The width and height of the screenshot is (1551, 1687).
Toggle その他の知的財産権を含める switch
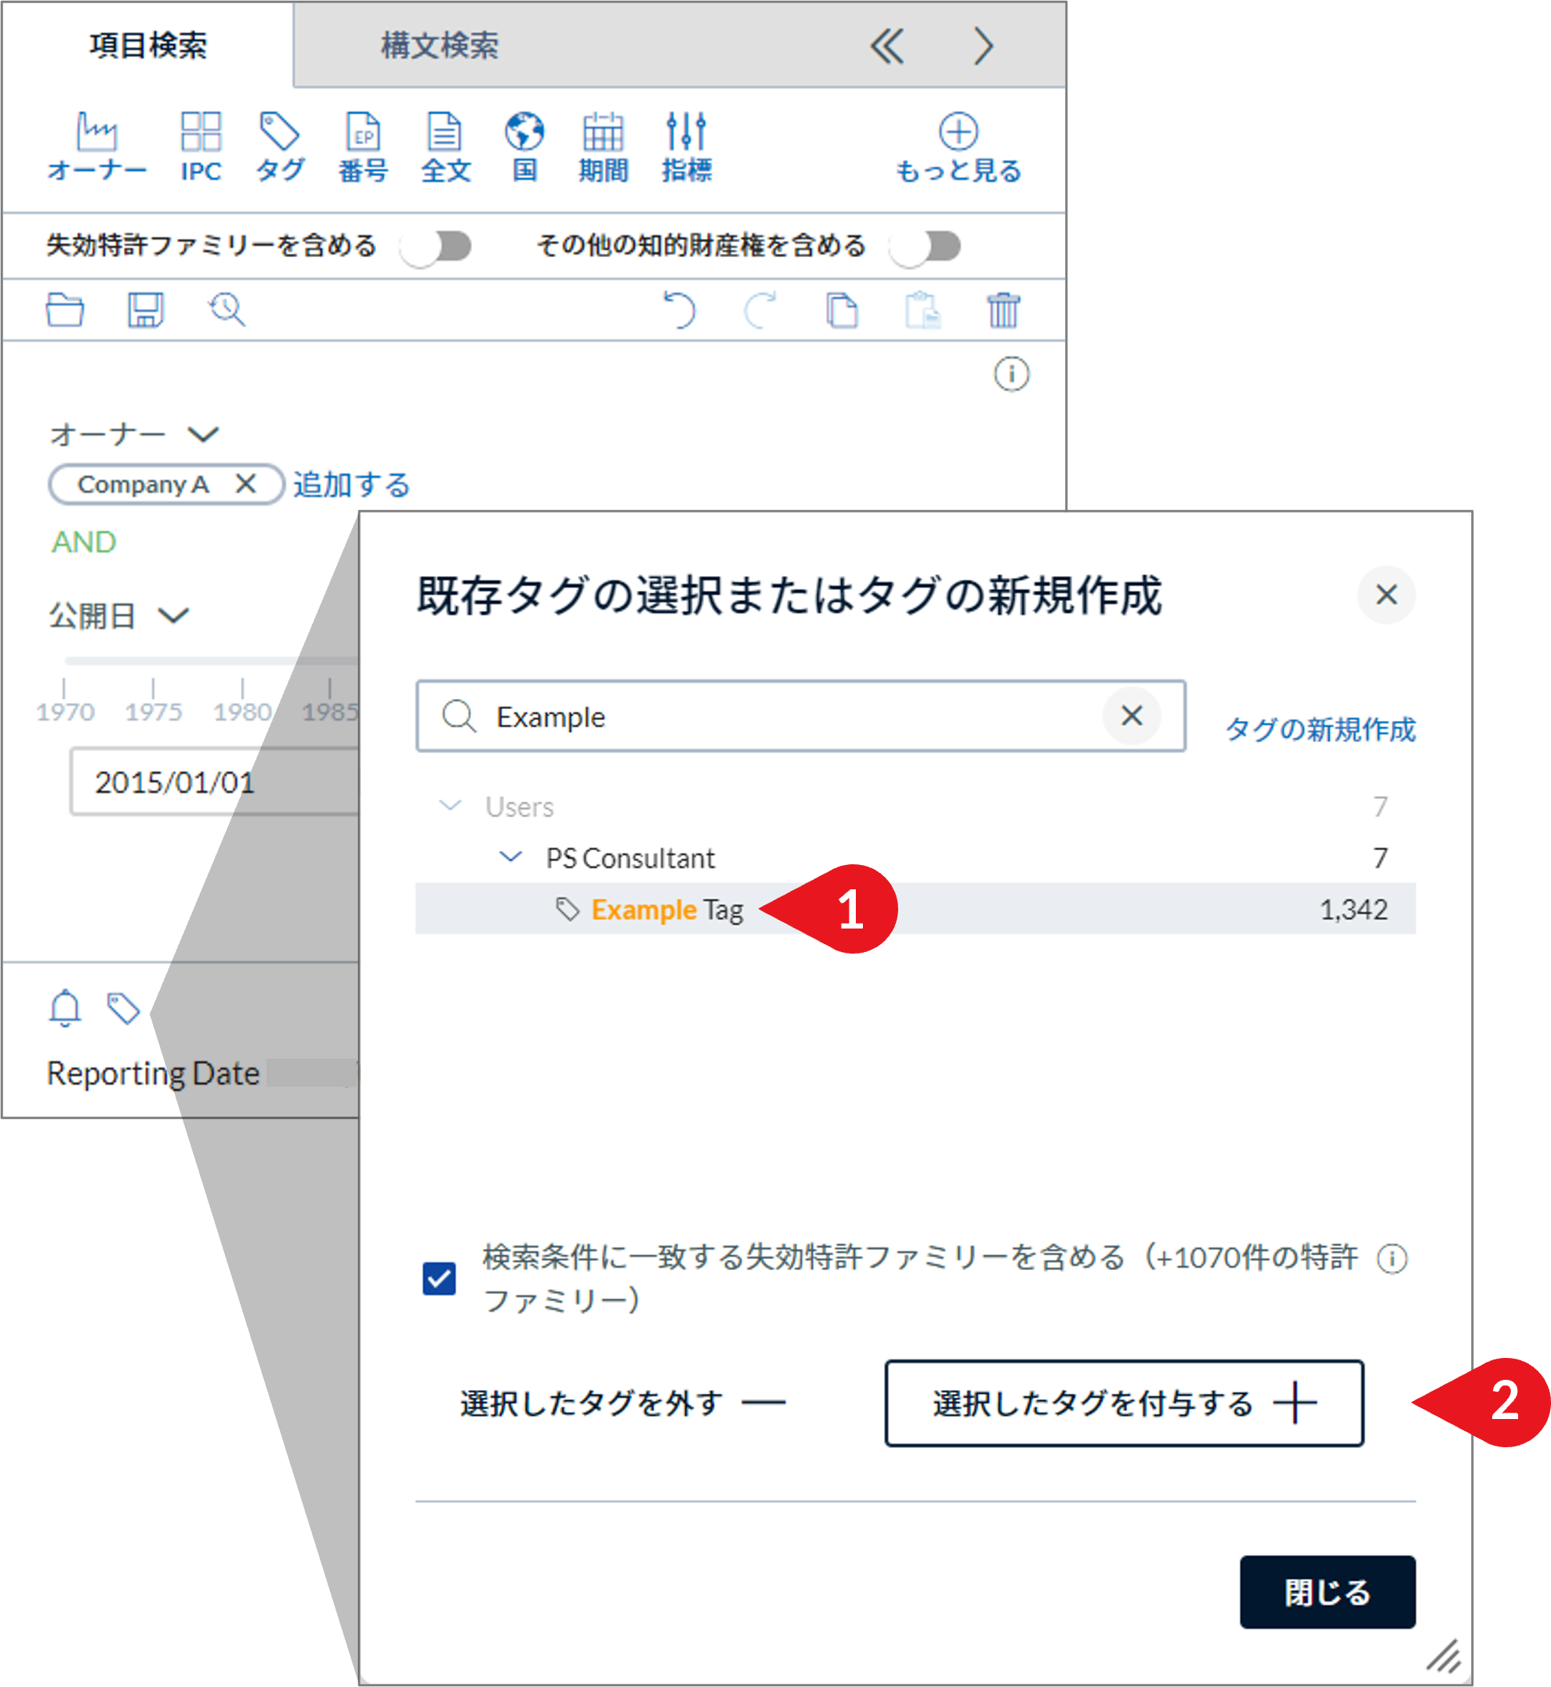(x=926, y=247)
